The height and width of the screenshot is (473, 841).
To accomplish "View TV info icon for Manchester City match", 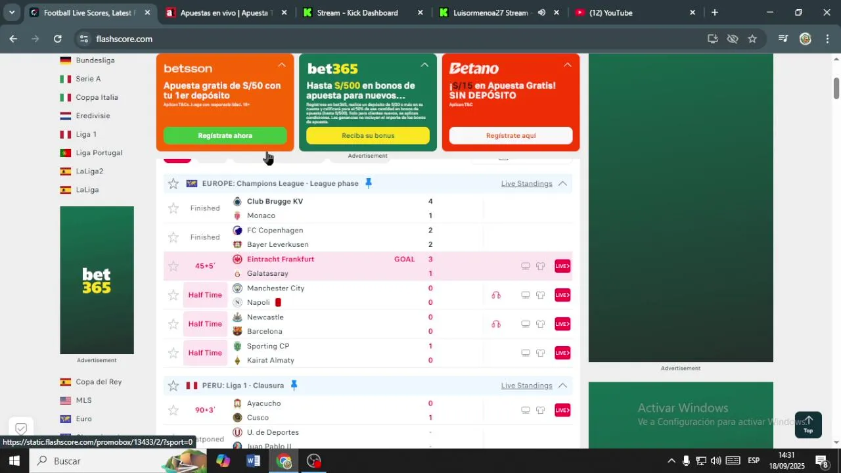I will click(526, 295).
